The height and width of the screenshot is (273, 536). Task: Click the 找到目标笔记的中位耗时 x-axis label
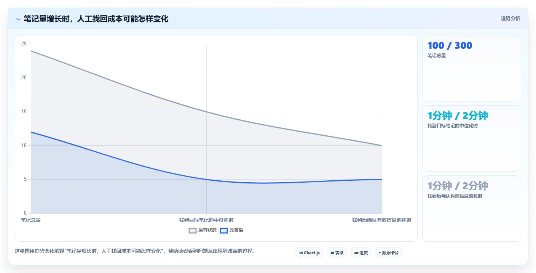click(206, 220)
